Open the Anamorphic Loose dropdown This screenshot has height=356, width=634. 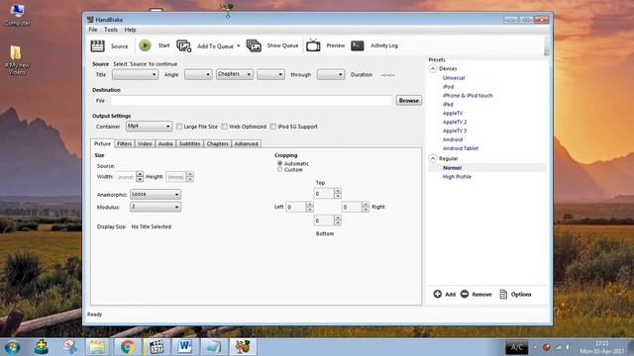pyautogui.click(x=156, y=194)
